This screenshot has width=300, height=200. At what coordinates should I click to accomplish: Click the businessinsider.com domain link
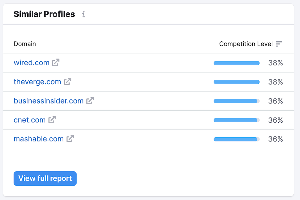pos(49,101)
